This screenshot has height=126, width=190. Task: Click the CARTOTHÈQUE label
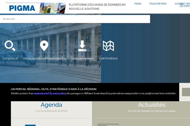(108, 59)
